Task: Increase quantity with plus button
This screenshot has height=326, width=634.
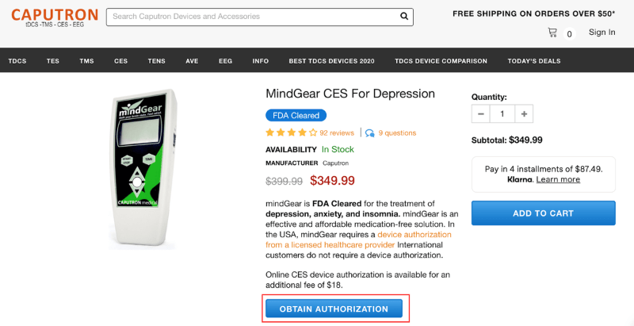Action: (524, 114)
